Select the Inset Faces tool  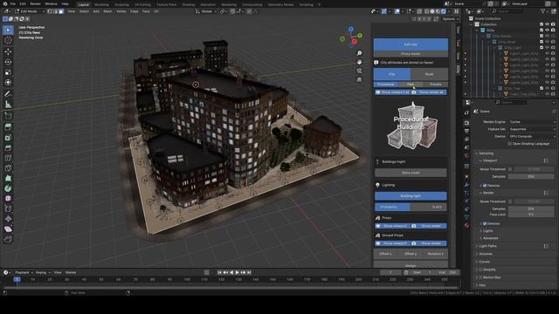coord(8,138)
